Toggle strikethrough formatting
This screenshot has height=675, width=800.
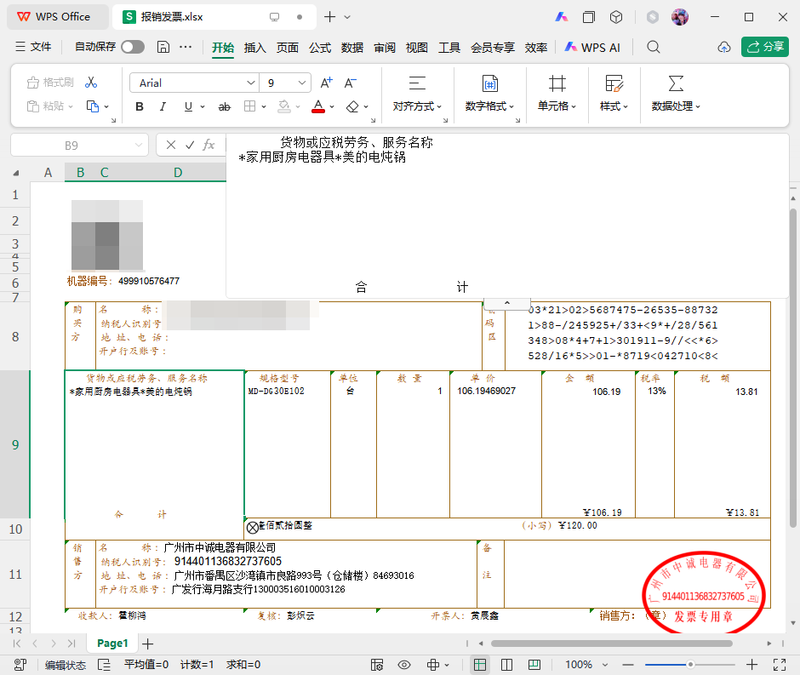point(225,106)
